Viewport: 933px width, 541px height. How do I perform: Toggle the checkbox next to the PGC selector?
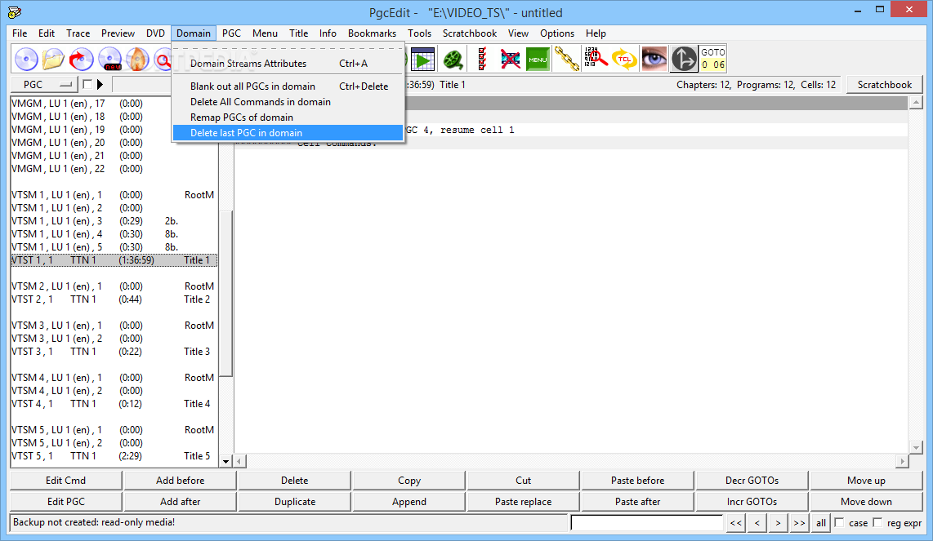(87, 84)
